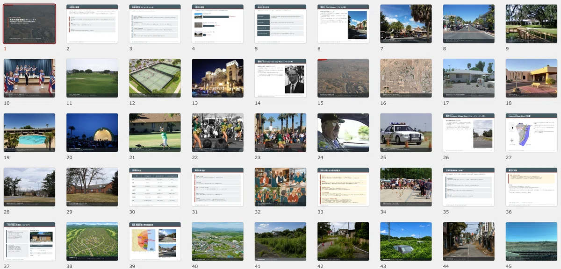Viewport: 561px width, 269px height.
Task: Select slide 27 New Jersey map slide
Action: 532,133
